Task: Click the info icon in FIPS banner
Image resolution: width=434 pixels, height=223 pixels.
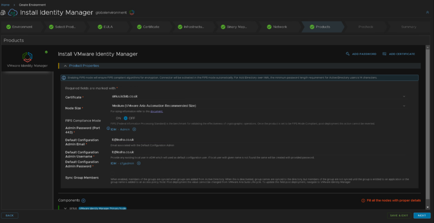Action: click(x=64, y=78)
